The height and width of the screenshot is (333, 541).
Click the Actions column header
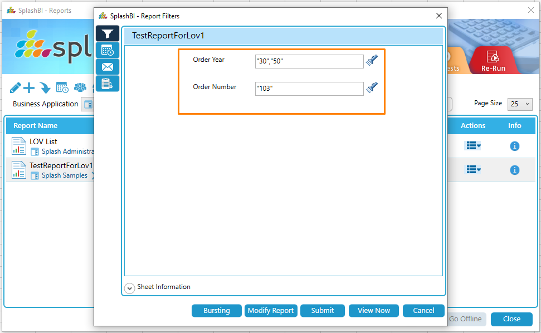click(x=472, y=126)
